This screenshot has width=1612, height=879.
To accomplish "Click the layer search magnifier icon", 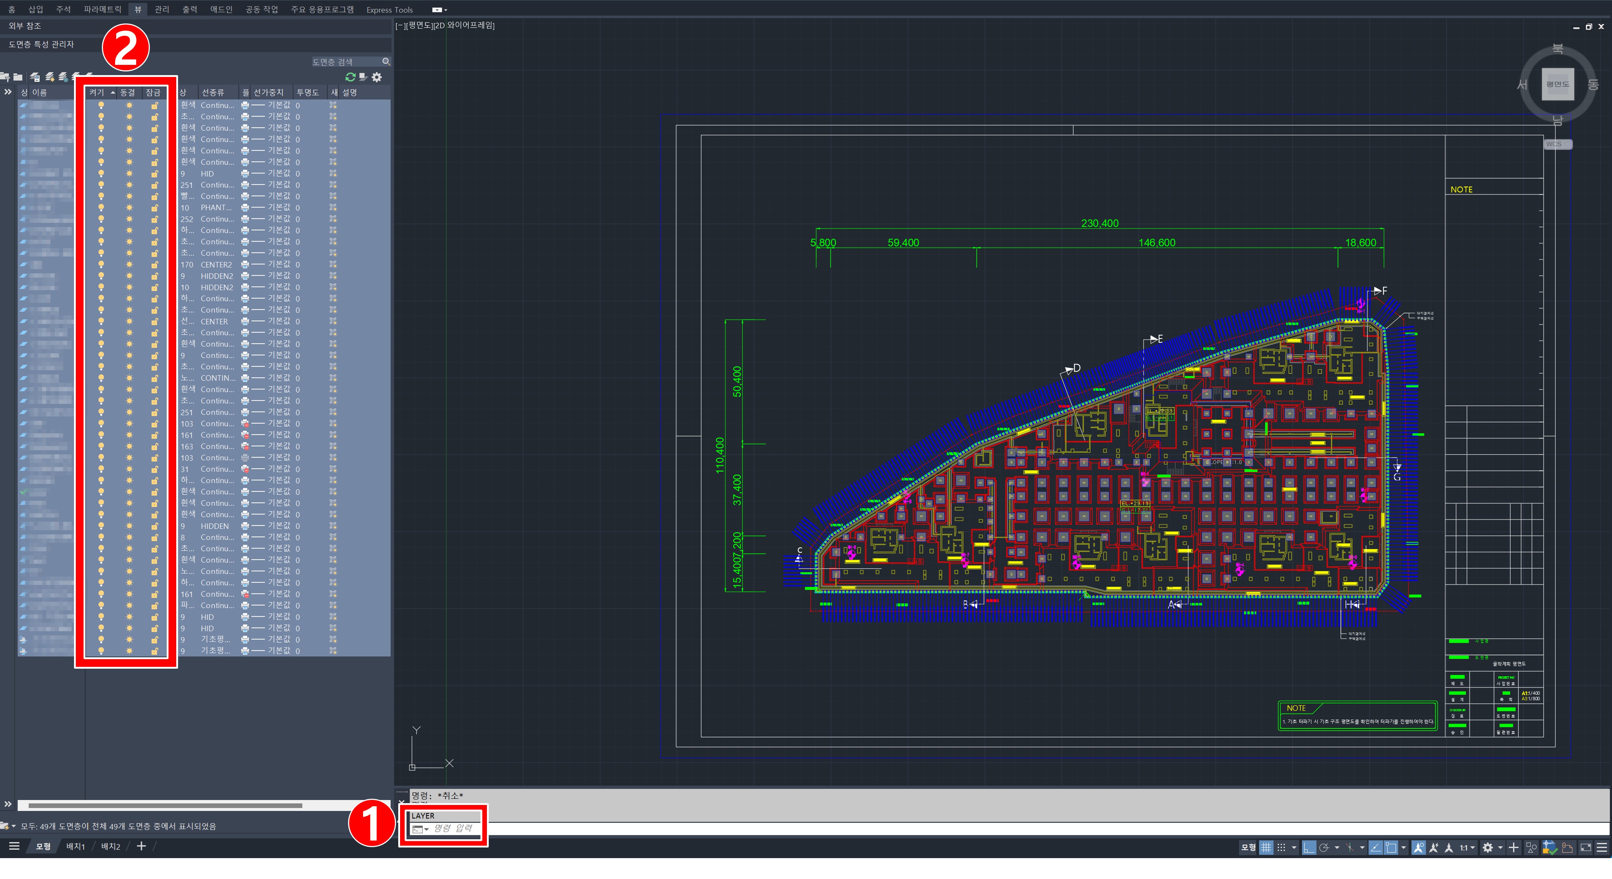I will click(386, 61).
